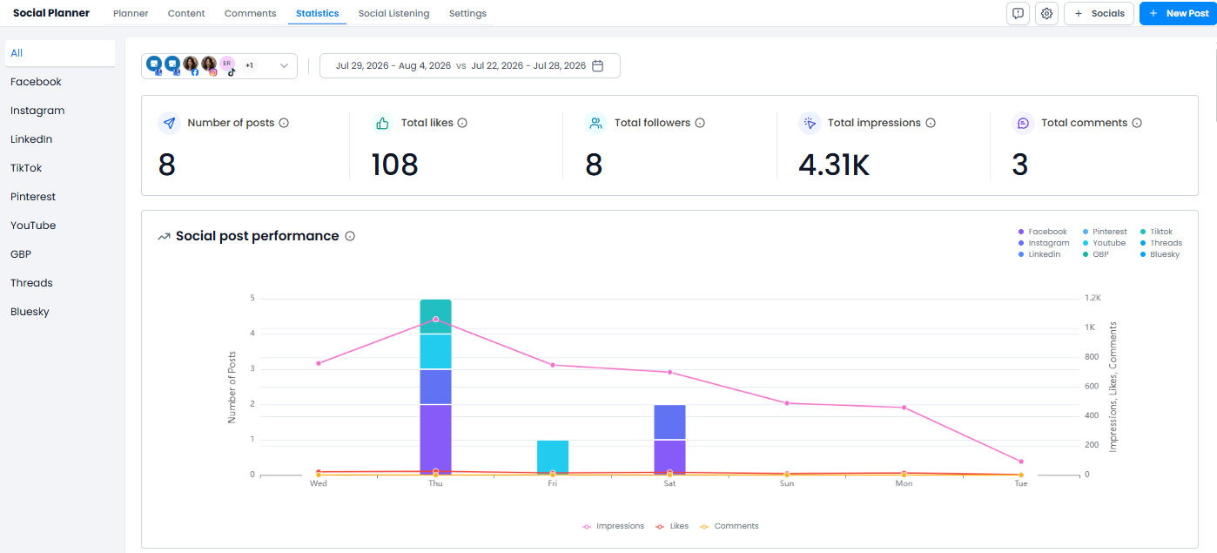Filter statistics by Facebook in sidebar
Viewport: 1217px width, 553px height.
click(60, 82)
